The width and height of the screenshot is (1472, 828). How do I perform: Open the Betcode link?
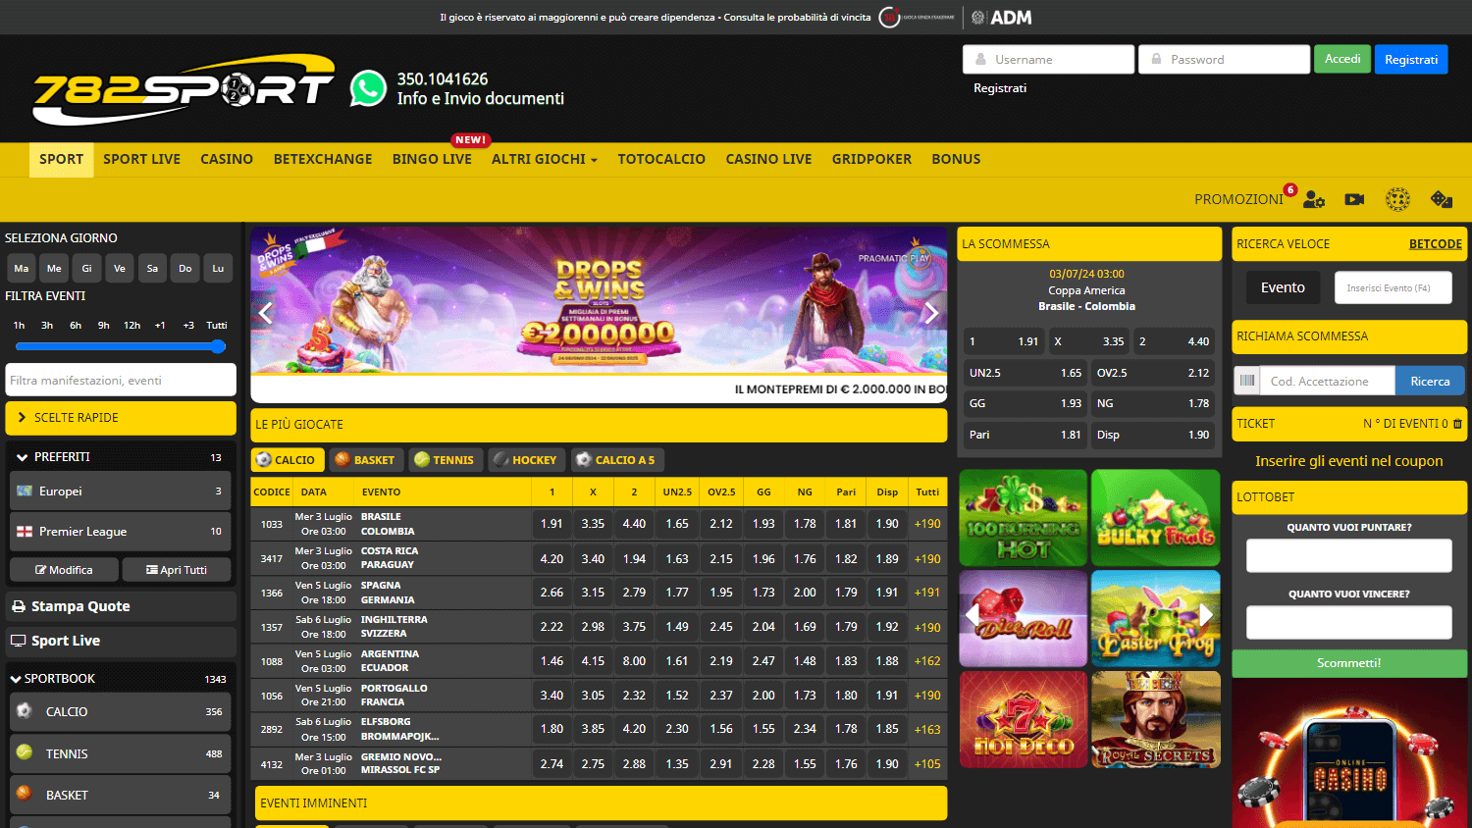pyautogui.click(x=1436, y=244)
